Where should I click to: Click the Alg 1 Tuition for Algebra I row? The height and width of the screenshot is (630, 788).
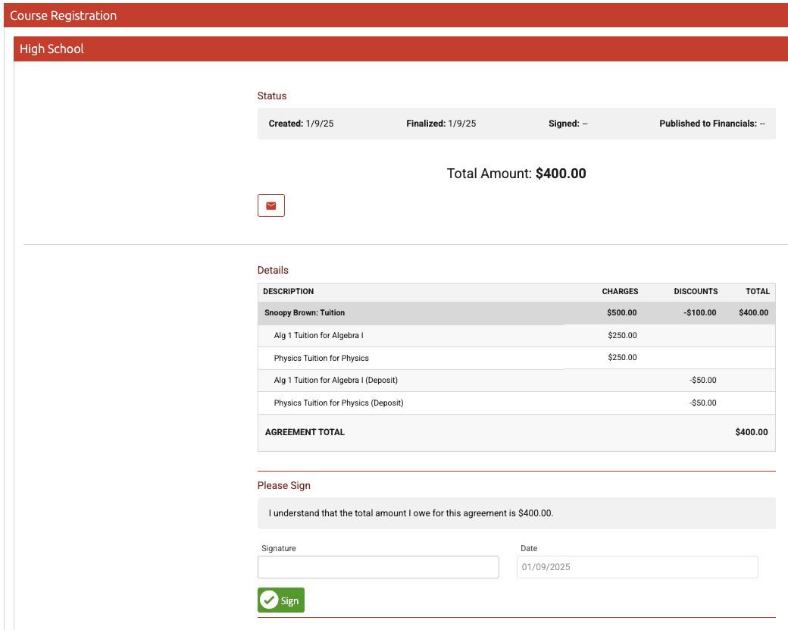point(517,335)
